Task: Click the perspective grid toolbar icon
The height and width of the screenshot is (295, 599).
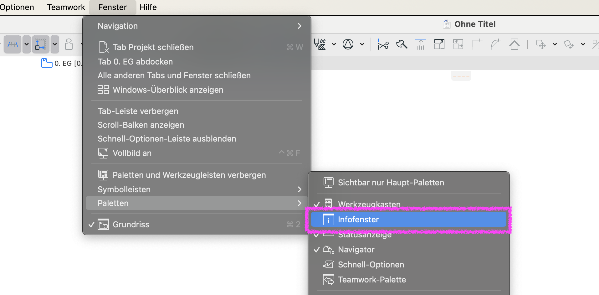Action: (x=13, y=44)
